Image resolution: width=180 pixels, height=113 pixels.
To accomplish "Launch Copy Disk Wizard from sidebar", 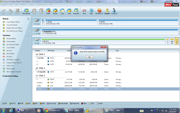I will (x=12, y=25).
